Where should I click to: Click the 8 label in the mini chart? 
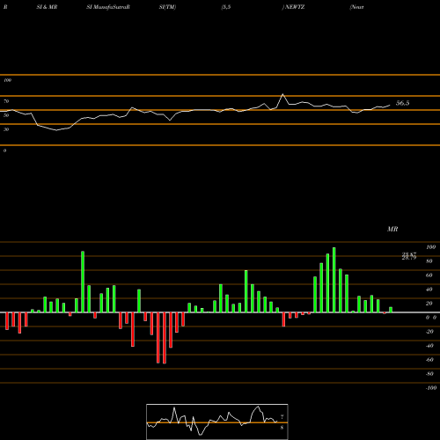282,428
